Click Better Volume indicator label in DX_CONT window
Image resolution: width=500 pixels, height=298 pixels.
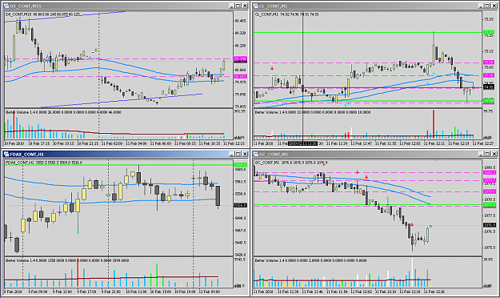[63, 112]
